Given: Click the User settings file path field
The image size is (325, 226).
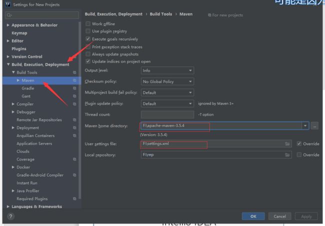Looking at the screenshot, I should coord(216,143).
